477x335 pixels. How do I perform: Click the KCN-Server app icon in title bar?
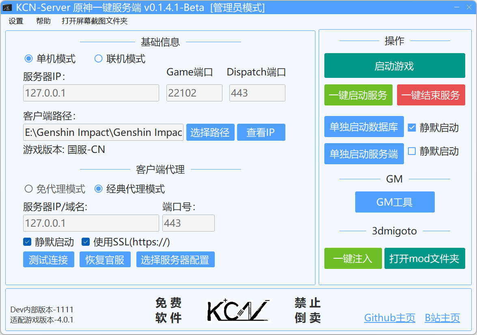7,8
